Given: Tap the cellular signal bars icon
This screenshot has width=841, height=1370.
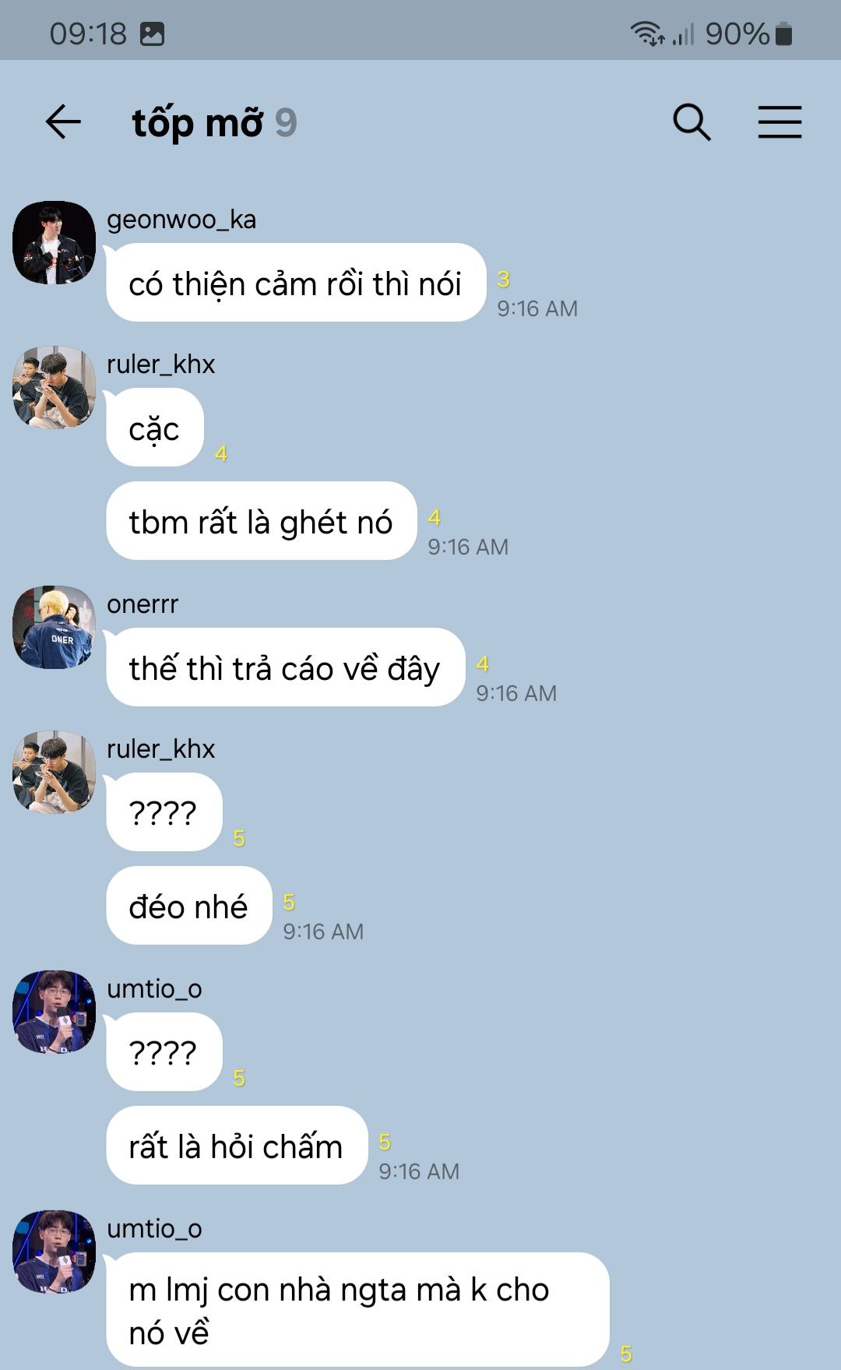Looking at the screenshot, I should (683, 33).
